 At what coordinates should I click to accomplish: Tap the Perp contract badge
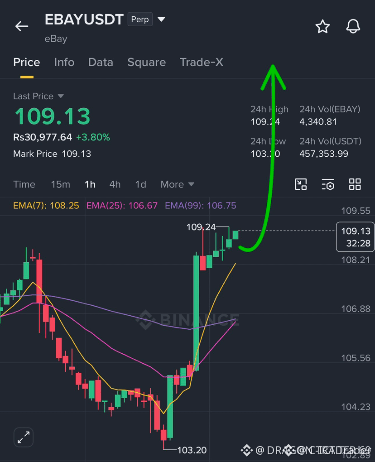pyautogui.click(x=140, y=19)
